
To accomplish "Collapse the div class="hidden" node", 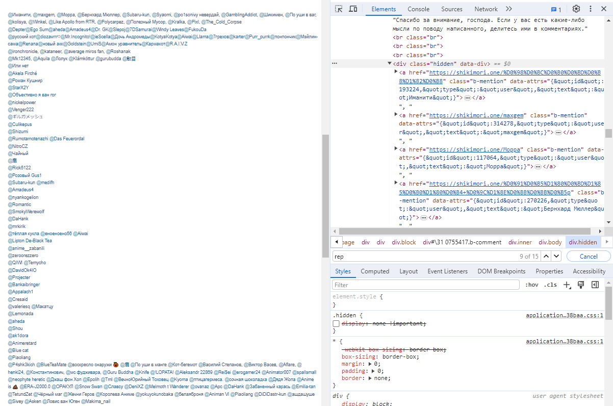I will coord(390,64).
